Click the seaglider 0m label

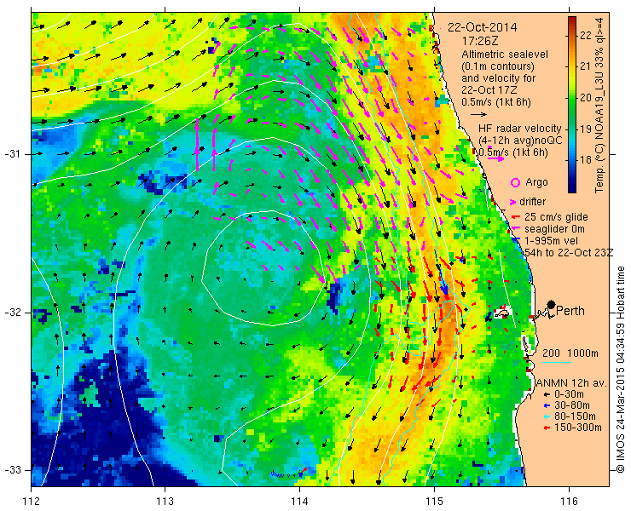(x=554, y=229)
